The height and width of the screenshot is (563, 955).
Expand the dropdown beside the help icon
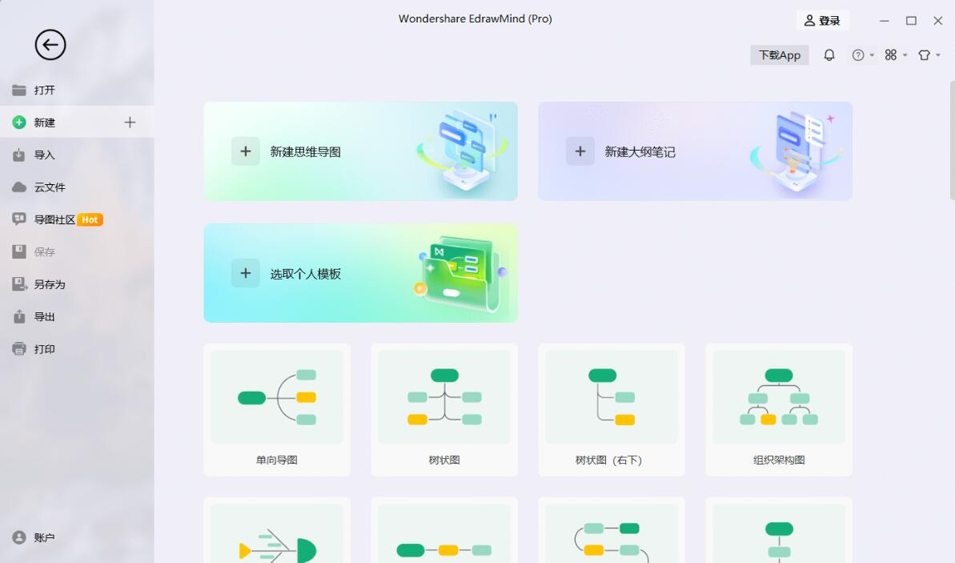[870, 54]
